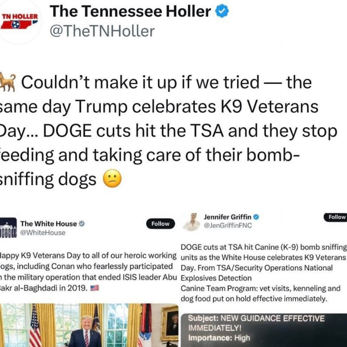Image resolution: width=347 pixels, height=347 pixels.
Task: Select the White House K9 Veterans Day text
Action: click(x=88, y=272)
